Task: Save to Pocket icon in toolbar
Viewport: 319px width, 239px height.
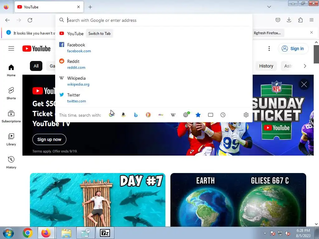Action: 278,20
